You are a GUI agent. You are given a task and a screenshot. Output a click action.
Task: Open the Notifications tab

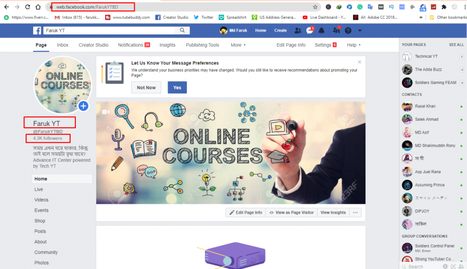(x=134, y=45)
